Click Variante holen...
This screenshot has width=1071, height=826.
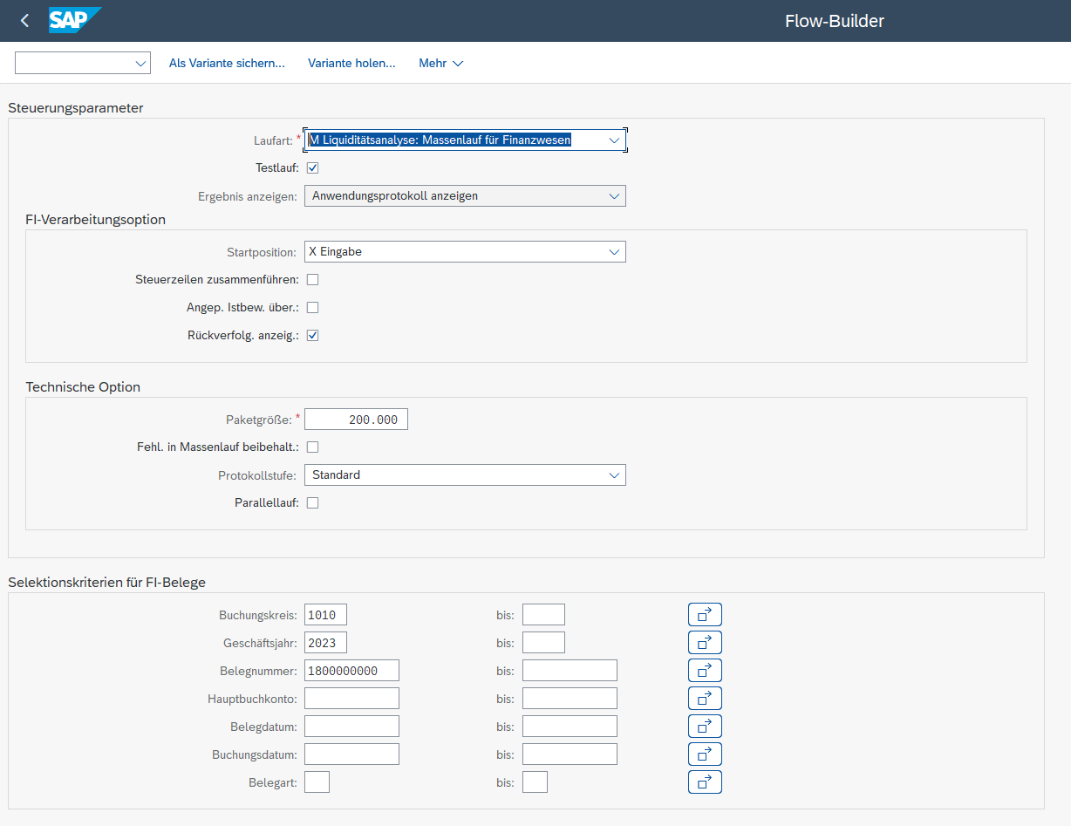(x=351, y=64)
